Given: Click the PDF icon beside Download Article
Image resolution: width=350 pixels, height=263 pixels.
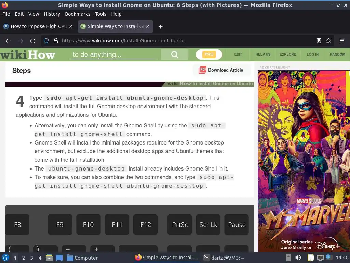Looking at the screenshot, I should click(202, 70).
